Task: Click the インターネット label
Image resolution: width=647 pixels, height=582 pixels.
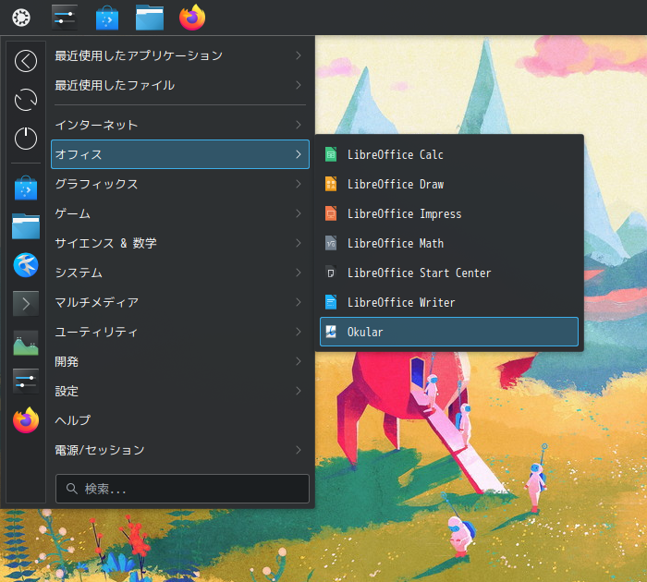Action: (96, 125)
